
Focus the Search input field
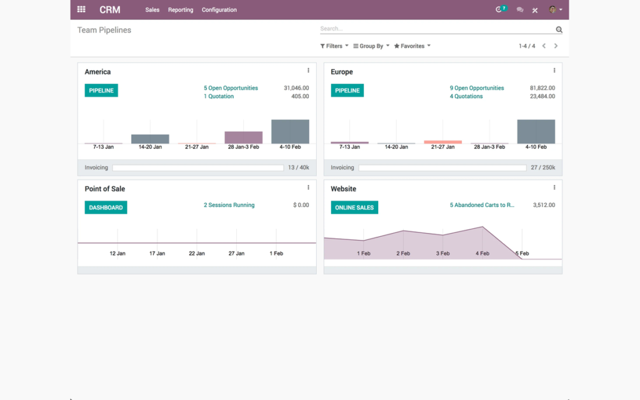click(x=437, y=29)
